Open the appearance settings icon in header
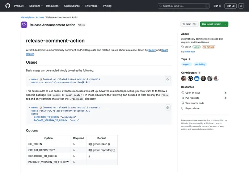This screenshot has height=185, width=249. click(x=241, y=6)
